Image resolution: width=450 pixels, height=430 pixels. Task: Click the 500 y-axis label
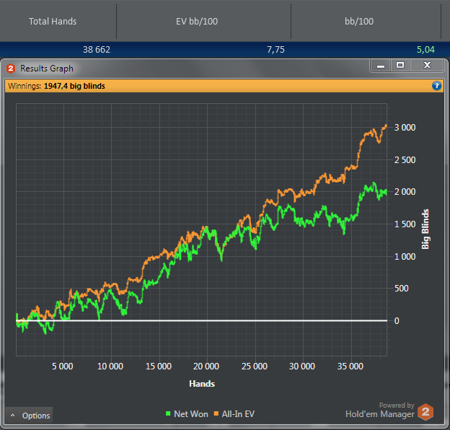pyautogui.click(x=401, y=289)
